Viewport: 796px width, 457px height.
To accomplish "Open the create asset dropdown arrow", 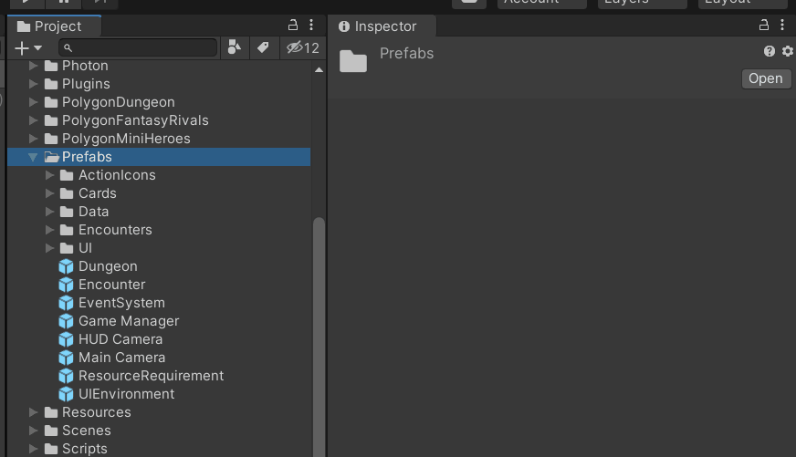I will click(38, 48).
